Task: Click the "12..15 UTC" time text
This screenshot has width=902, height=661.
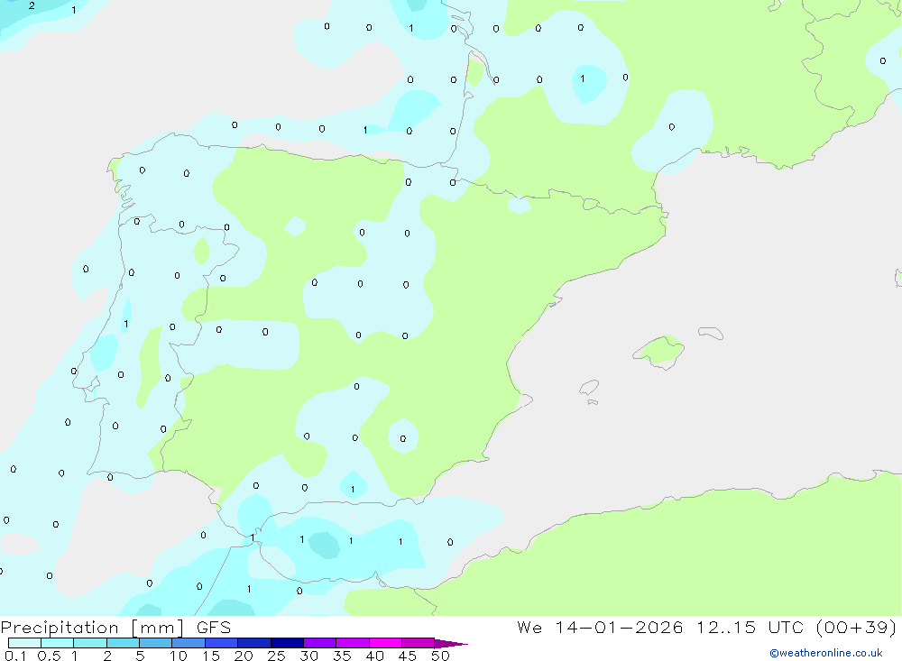Action: pyautogui.click(x=750, y=627)
